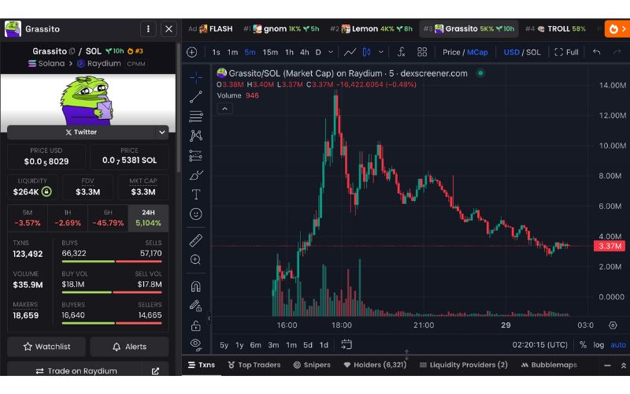Viewport: 630px width, 394px height.
Task: Expand chart type dropdown arrow
Action: (x=381, y=52)
